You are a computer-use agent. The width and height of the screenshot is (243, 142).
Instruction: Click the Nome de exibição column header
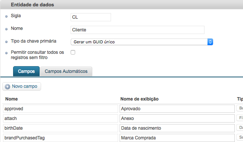click(x=139, y=99)
